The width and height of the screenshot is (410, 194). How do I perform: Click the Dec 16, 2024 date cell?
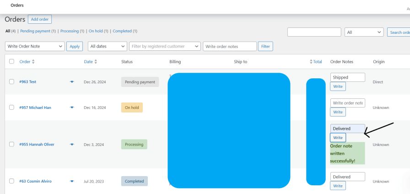click(95, 108)
